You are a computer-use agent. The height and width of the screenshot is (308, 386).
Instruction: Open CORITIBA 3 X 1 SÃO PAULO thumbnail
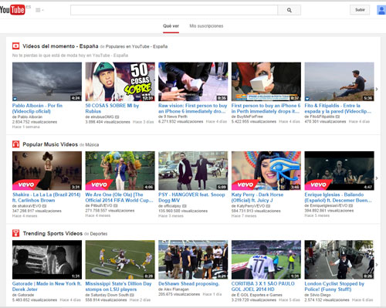pyautogui.click(x=266, y=259)
